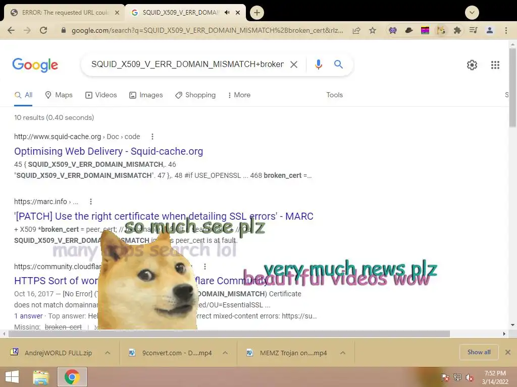Open volume muted tray icon
517x387 pixels.
click(470, 377)
